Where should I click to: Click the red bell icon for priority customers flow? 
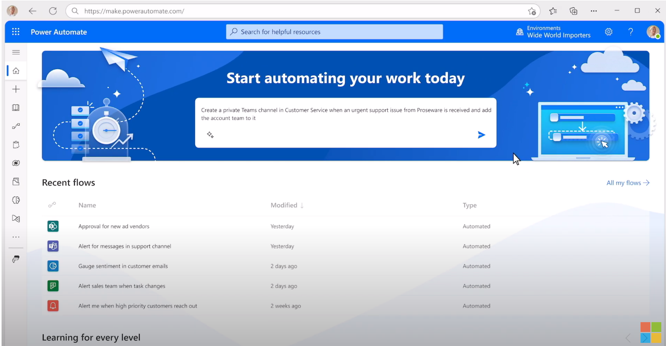53,305
